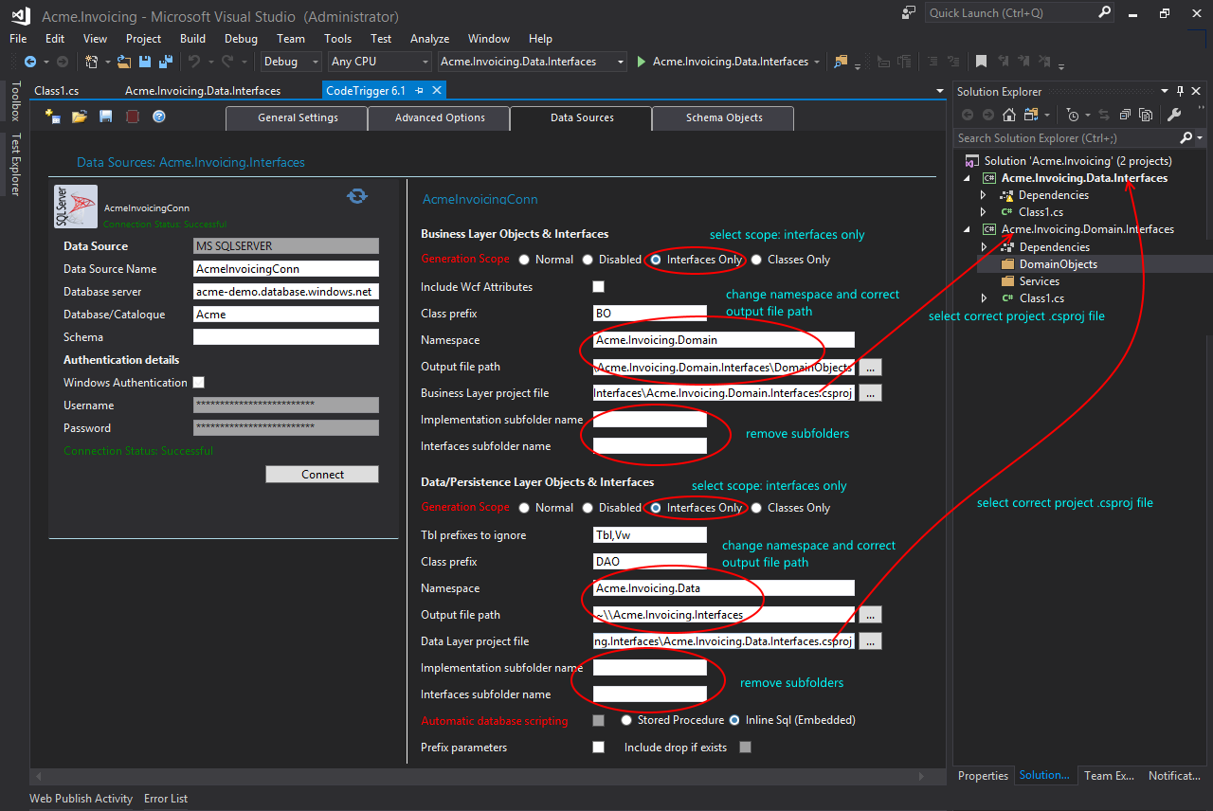Viewport: 1213px width, 811px height.
Task: Expand the Acme.Invoicing.Domain.Interfaces project node
Action: (x=969, y=228)
